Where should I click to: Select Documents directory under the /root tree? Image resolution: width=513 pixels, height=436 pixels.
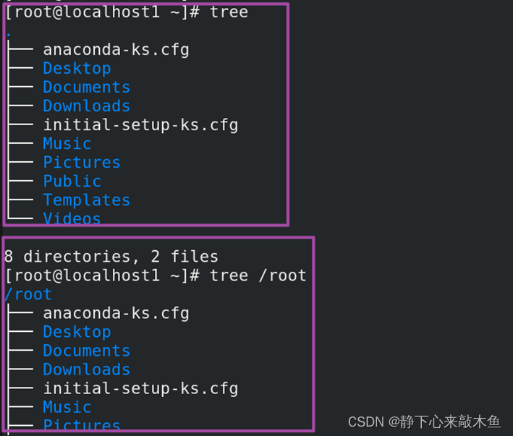86,351
